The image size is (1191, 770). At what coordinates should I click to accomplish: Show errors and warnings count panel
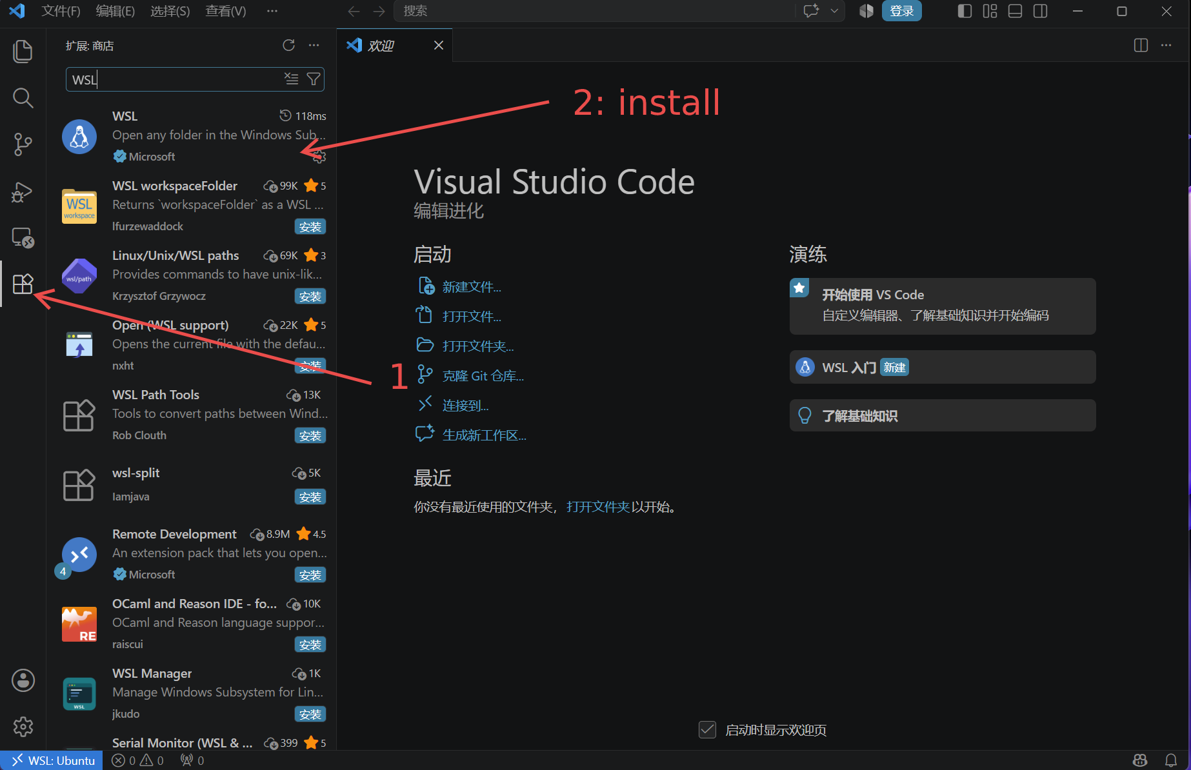(x=138, y=760)
